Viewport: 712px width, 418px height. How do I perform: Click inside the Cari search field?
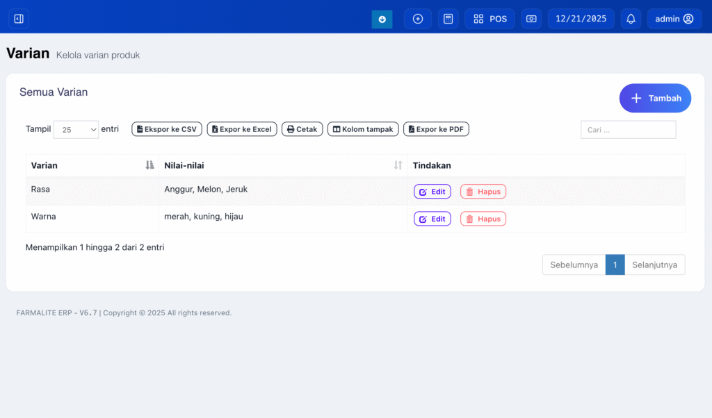pos(628,130)
